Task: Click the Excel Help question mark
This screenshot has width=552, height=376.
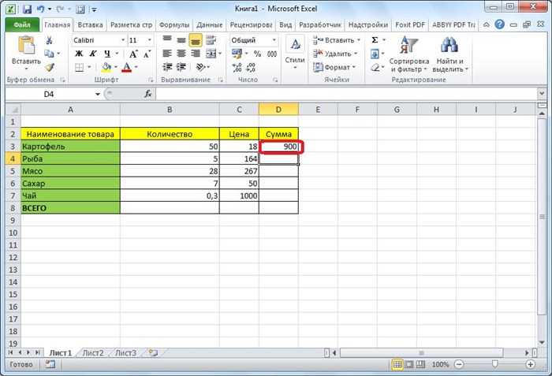Action: [499, 24]
